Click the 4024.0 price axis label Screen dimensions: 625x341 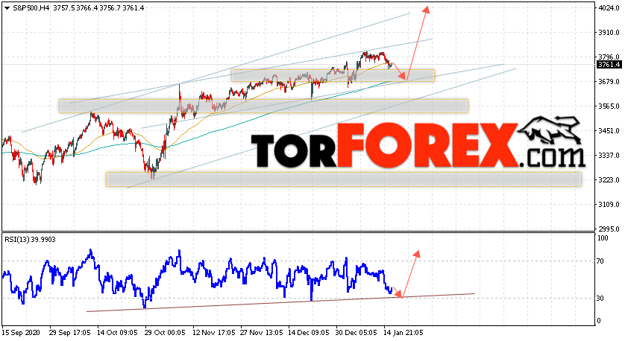click(609, 8)
